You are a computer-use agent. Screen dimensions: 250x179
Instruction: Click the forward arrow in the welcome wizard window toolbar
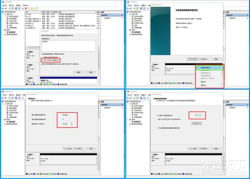(x=131, y=9)
